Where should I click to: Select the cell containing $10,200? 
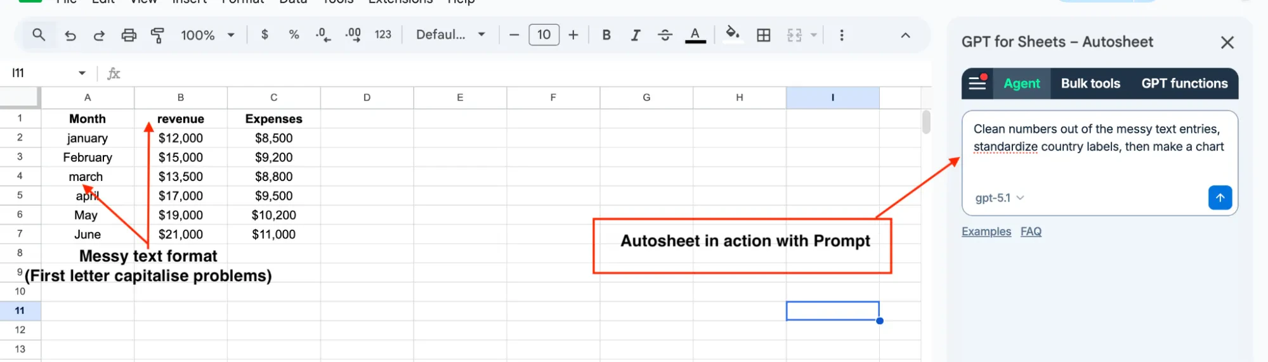tap(274, 215)
